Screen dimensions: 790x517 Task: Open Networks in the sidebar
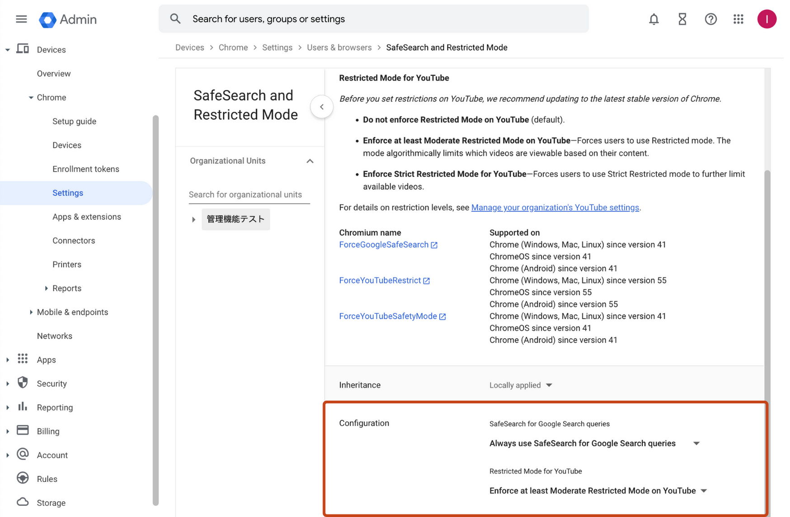55,336
